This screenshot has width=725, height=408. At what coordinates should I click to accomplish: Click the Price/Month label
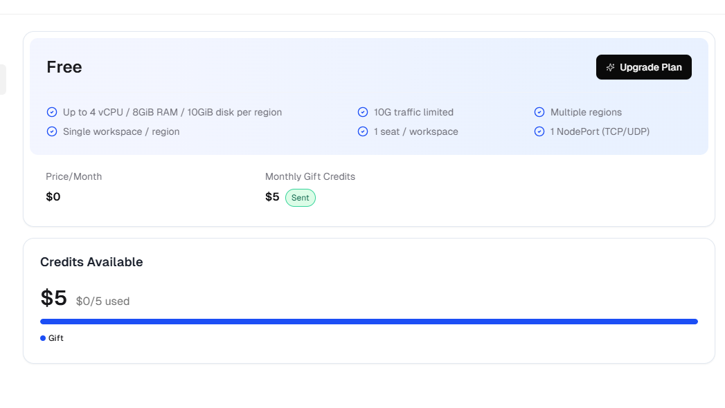click(73, 176)
